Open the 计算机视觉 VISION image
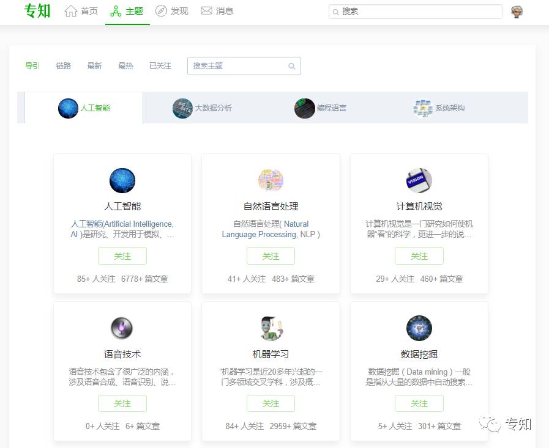Image resolution: width=549 pixels, height=448 pixels. coord(419,180)
